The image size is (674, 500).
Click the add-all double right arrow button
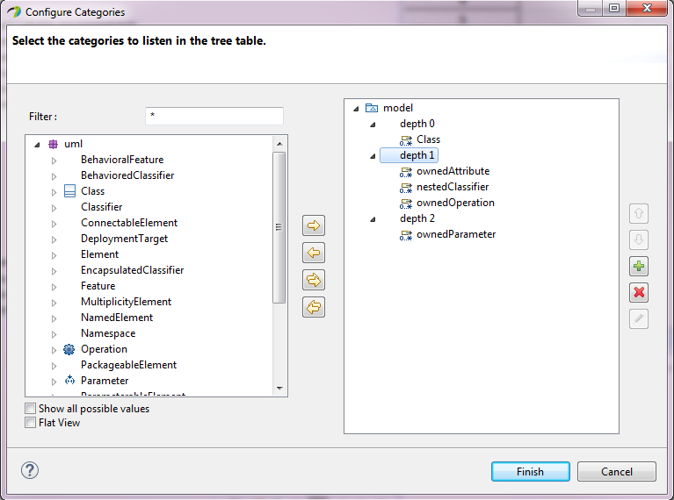coord(314,280)
